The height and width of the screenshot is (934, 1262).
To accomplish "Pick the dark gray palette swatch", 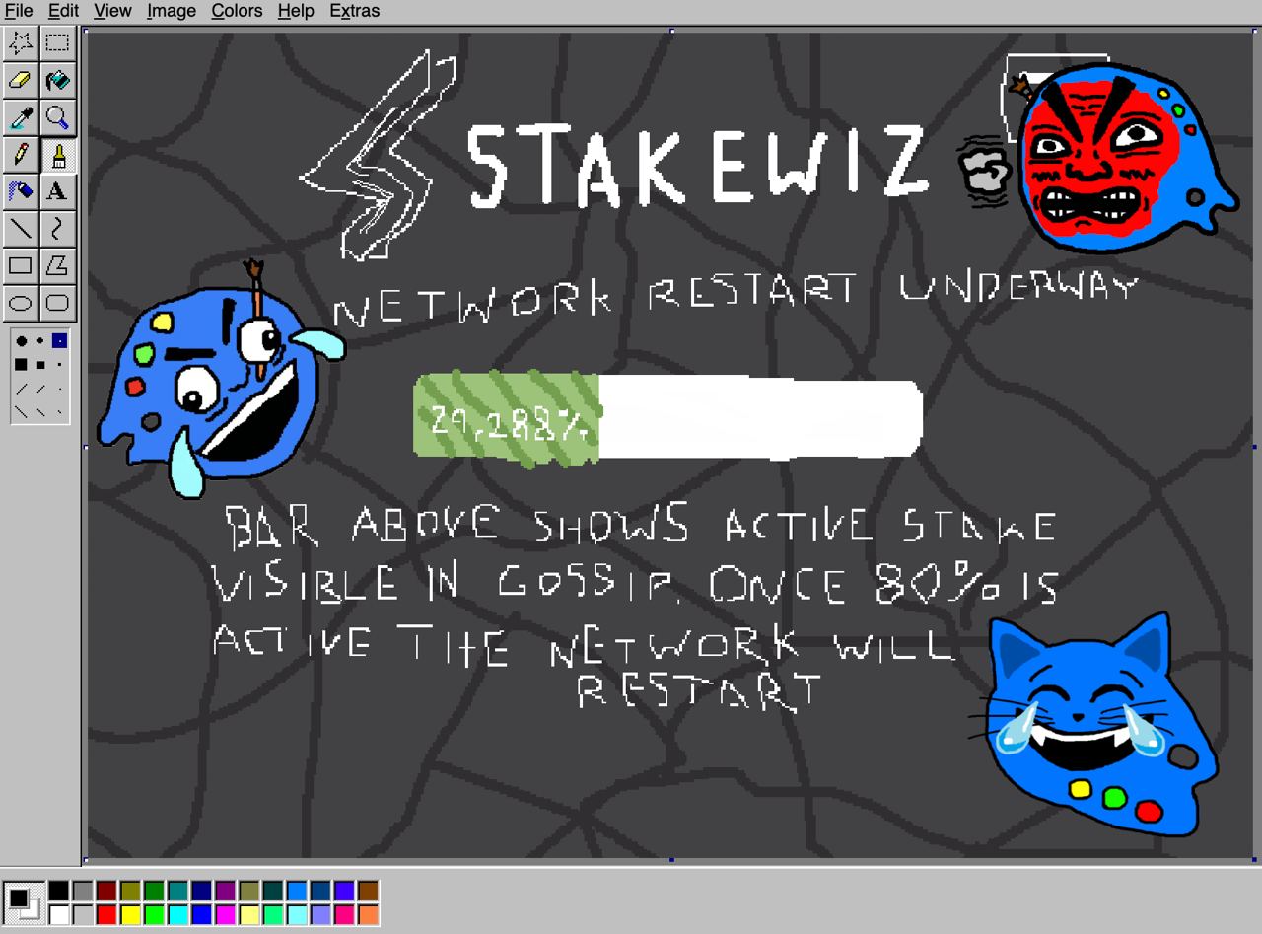I will [83, 892].
